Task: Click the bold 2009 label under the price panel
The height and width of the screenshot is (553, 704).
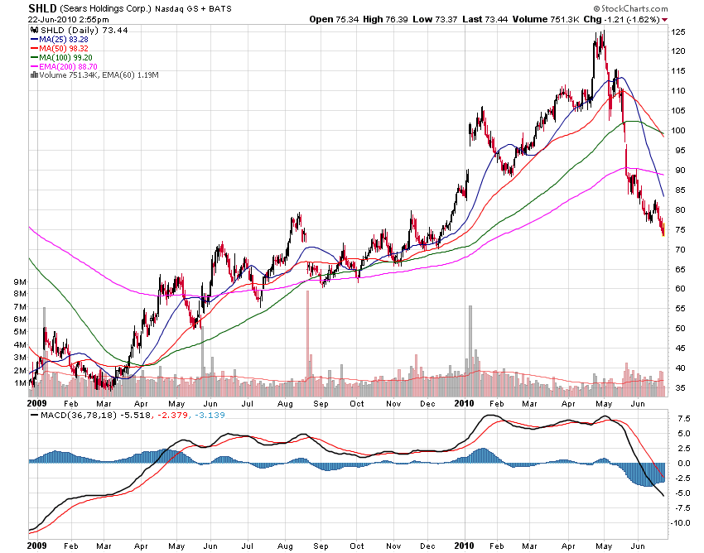Action: point(36,403)
